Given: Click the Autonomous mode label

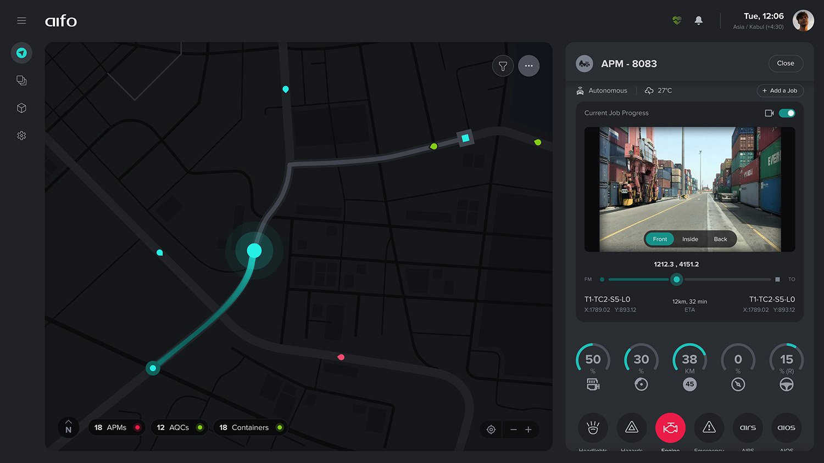Looking at the screenshot, I should click(x=608, y=91).
